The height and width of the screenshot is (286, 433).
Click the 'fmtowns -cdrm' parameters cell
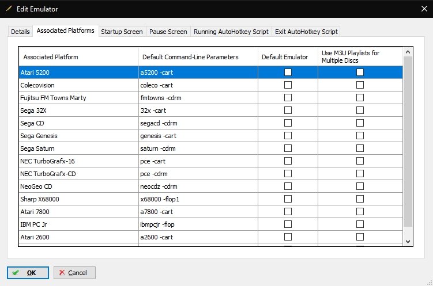[198, 98]
